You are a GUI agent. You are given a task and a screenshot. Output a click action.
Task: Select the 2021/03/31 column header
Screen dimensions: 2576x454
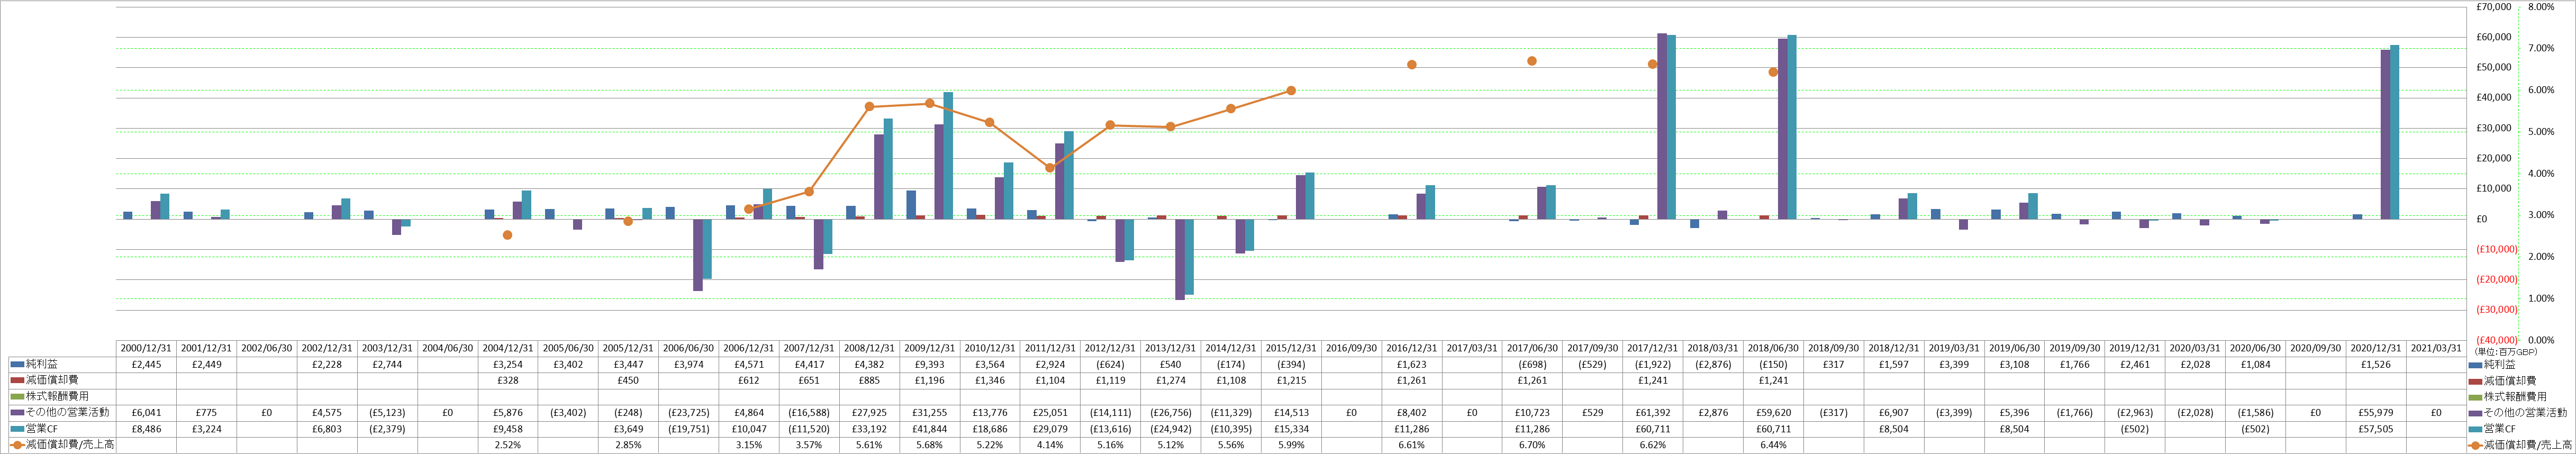click(2436, 349)
